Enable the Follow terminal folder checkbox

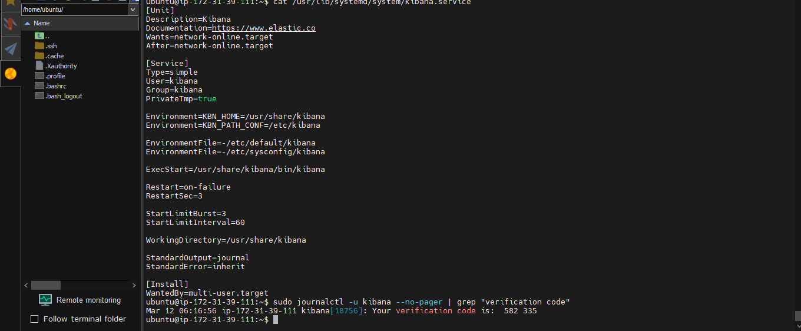pyautogui.click(x=34, y=319)
